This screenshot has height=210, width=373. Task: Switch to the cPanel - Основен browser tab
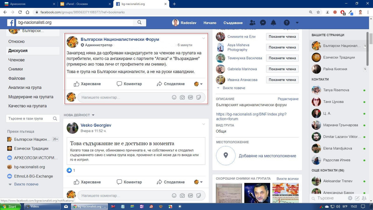85,4
